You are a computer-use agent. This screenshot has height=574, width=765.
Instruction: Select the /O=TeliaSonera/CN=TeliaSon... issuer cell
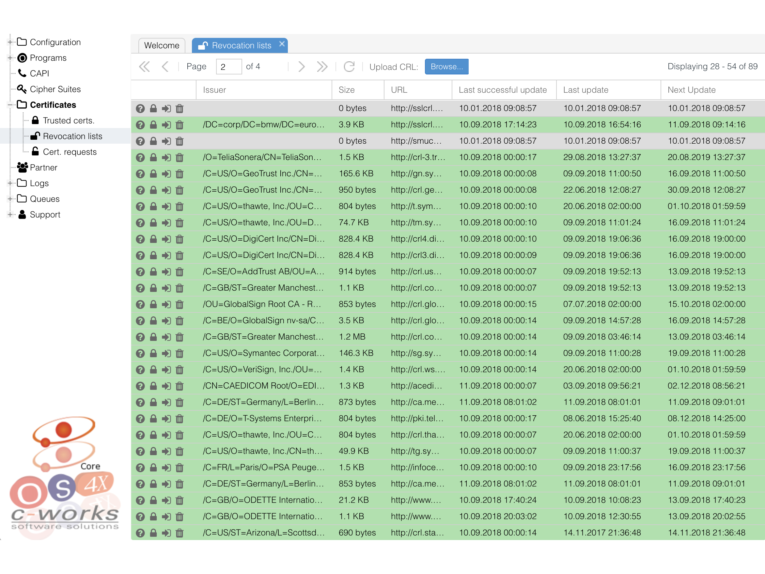[x=264, y=157]
